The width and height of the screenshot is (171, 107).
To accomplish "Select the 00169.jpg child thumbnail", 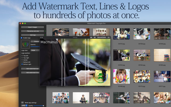I will click(122, 76).
